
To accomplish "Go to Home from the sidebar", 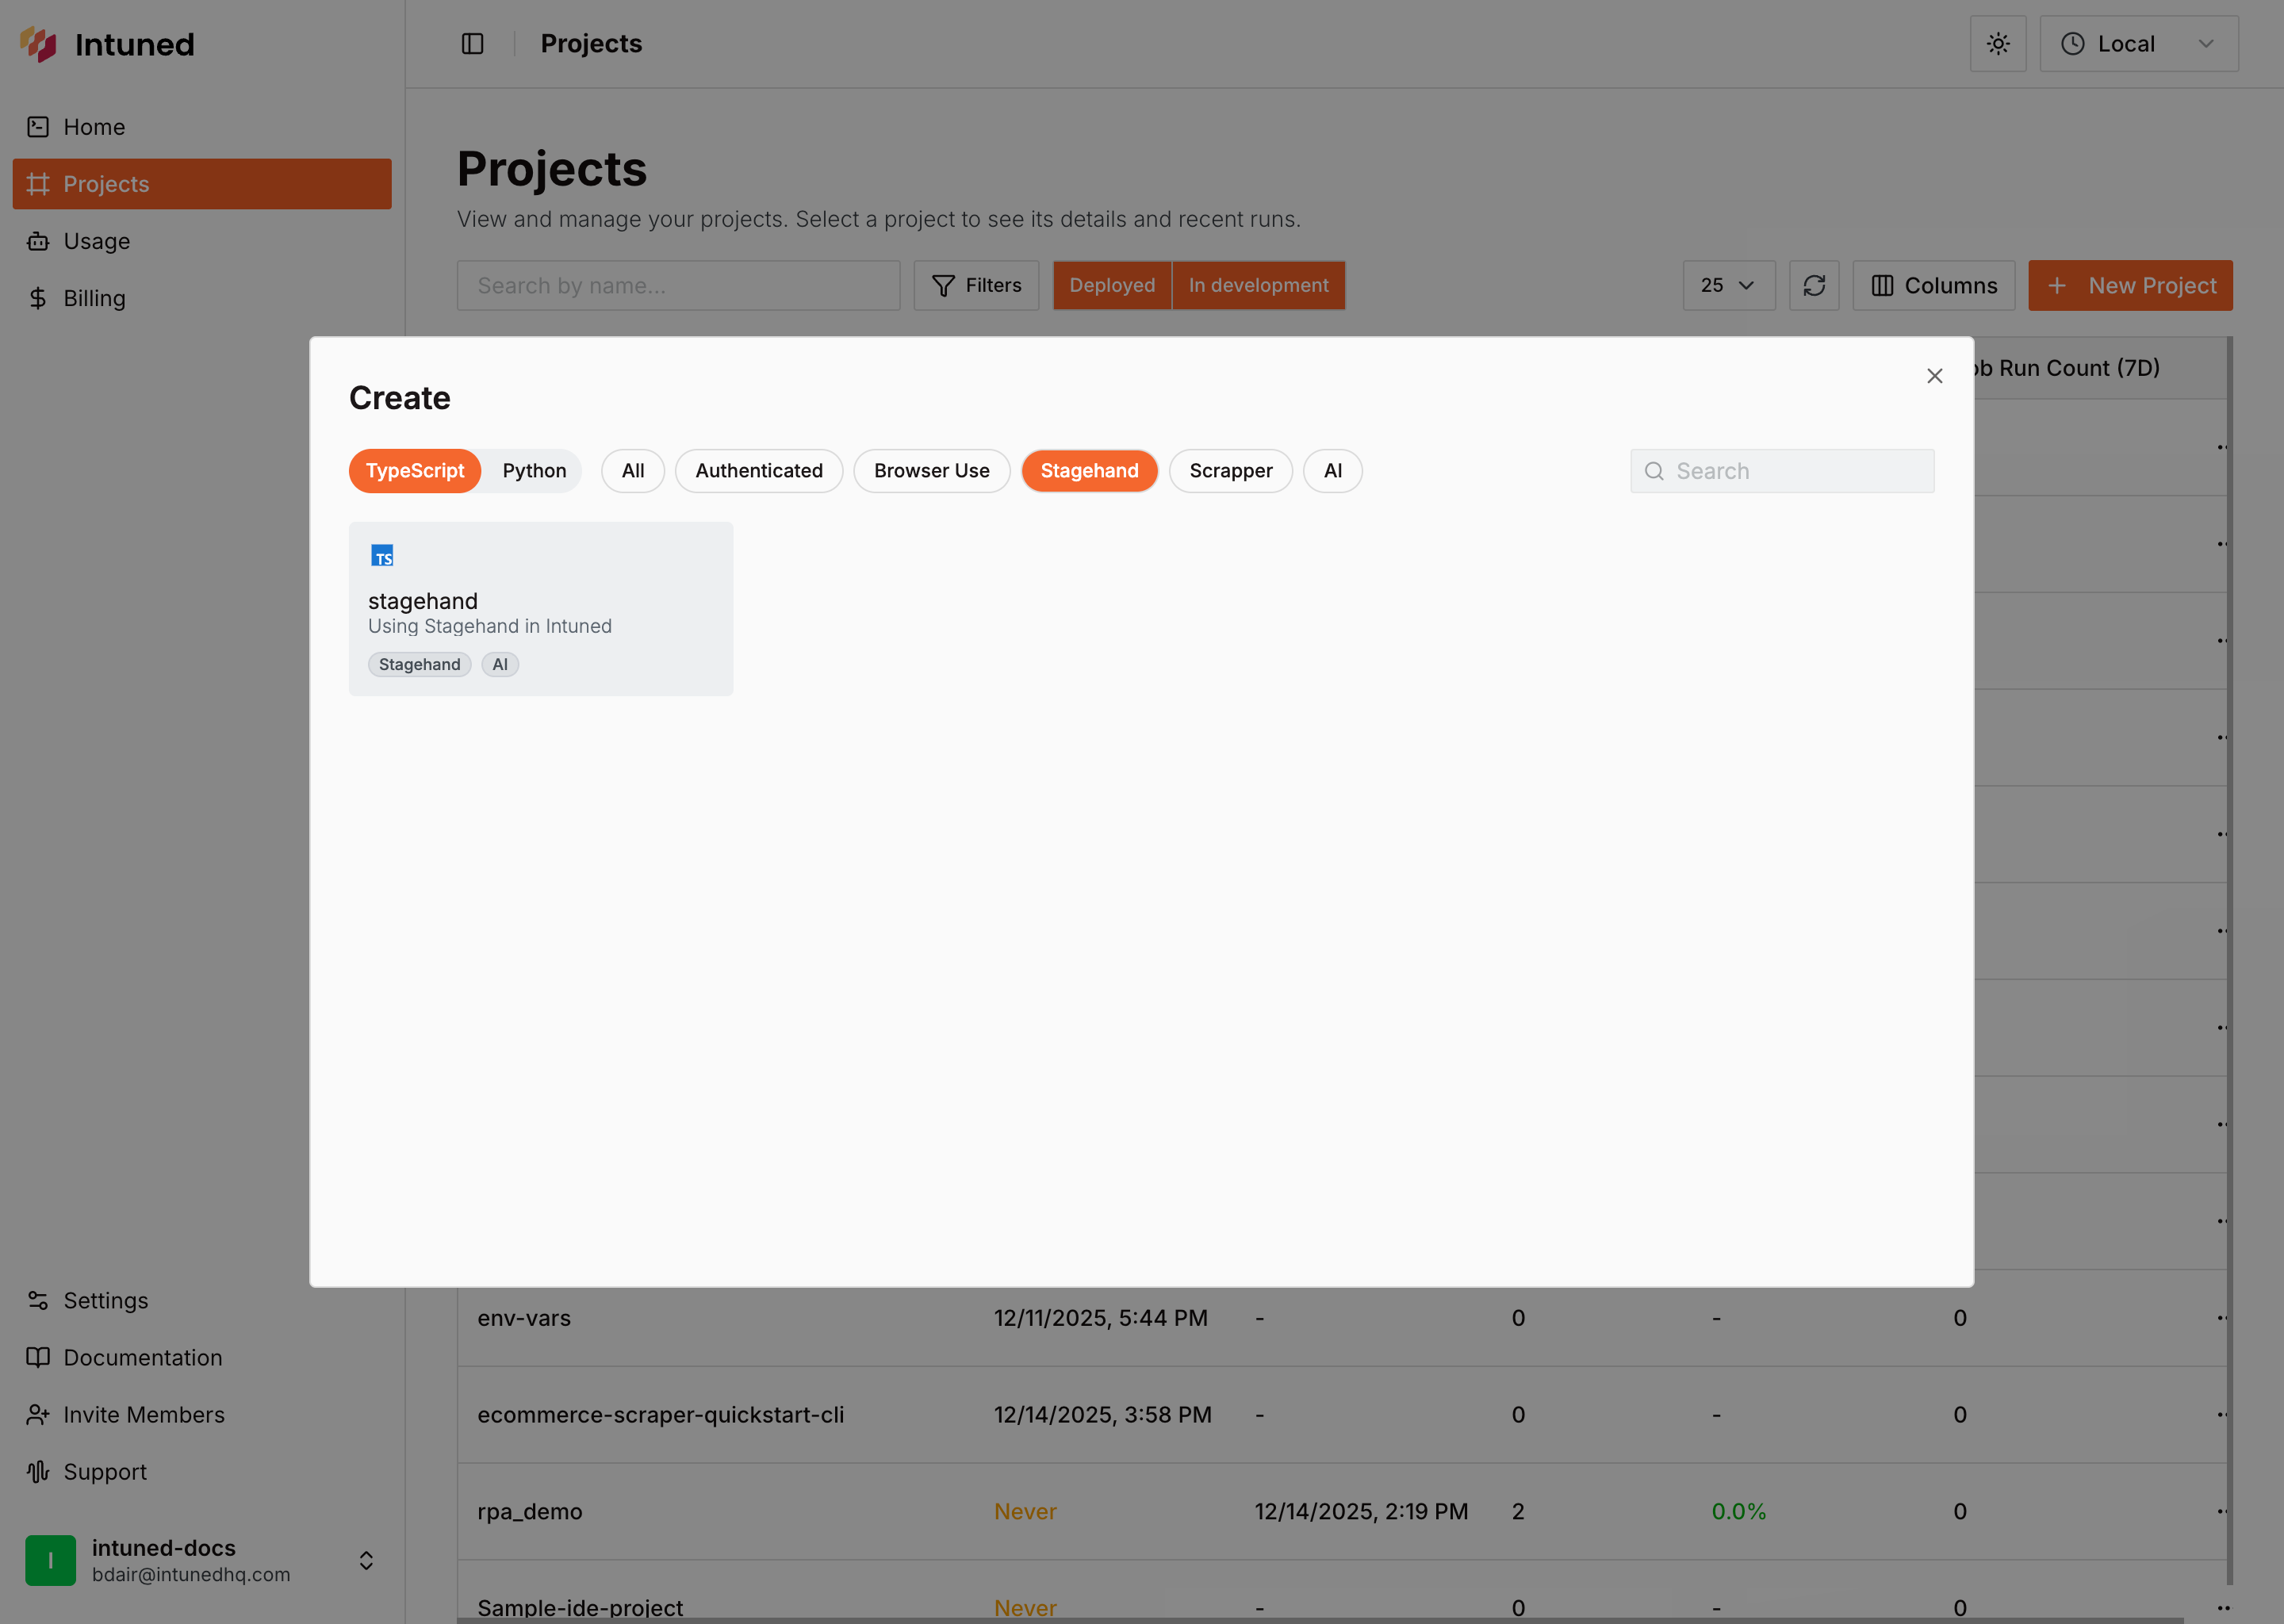I will point(93,126).
